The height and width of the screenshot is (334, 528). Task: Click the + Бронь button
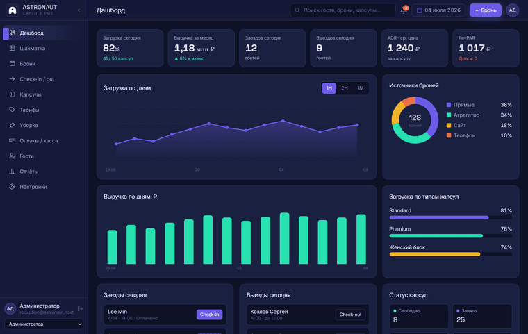click(485, 10)
